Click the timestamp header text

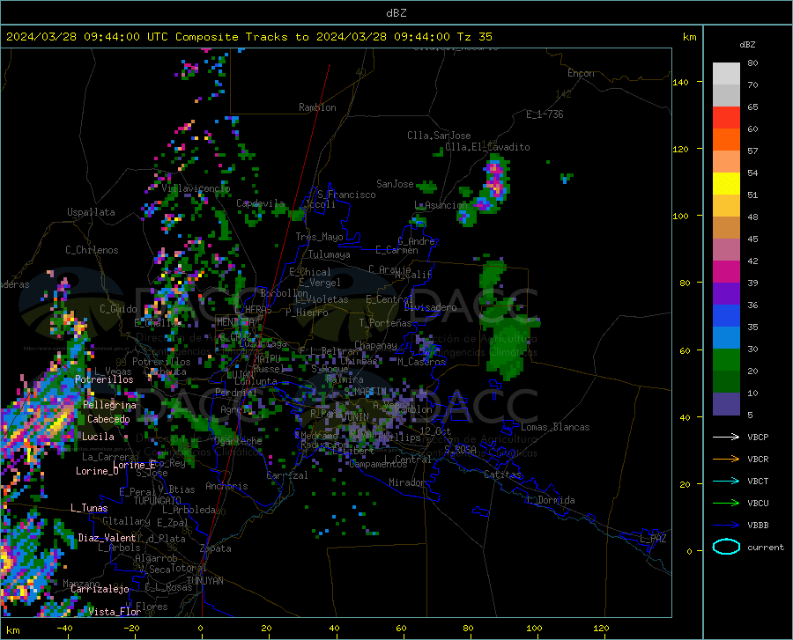point(248,37)
